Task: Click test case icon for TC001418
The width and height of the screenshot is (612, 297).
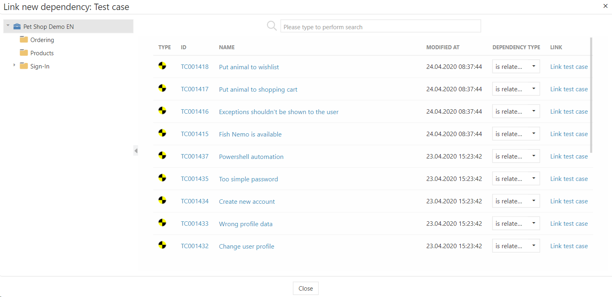Action: click(x=162, y=66)
